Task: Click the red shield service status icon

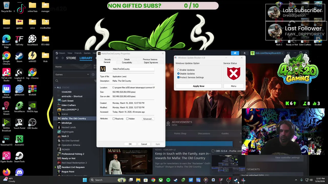Action: click(233, 73)
